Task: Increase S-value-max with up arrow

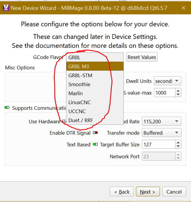Action: point(178,91)
